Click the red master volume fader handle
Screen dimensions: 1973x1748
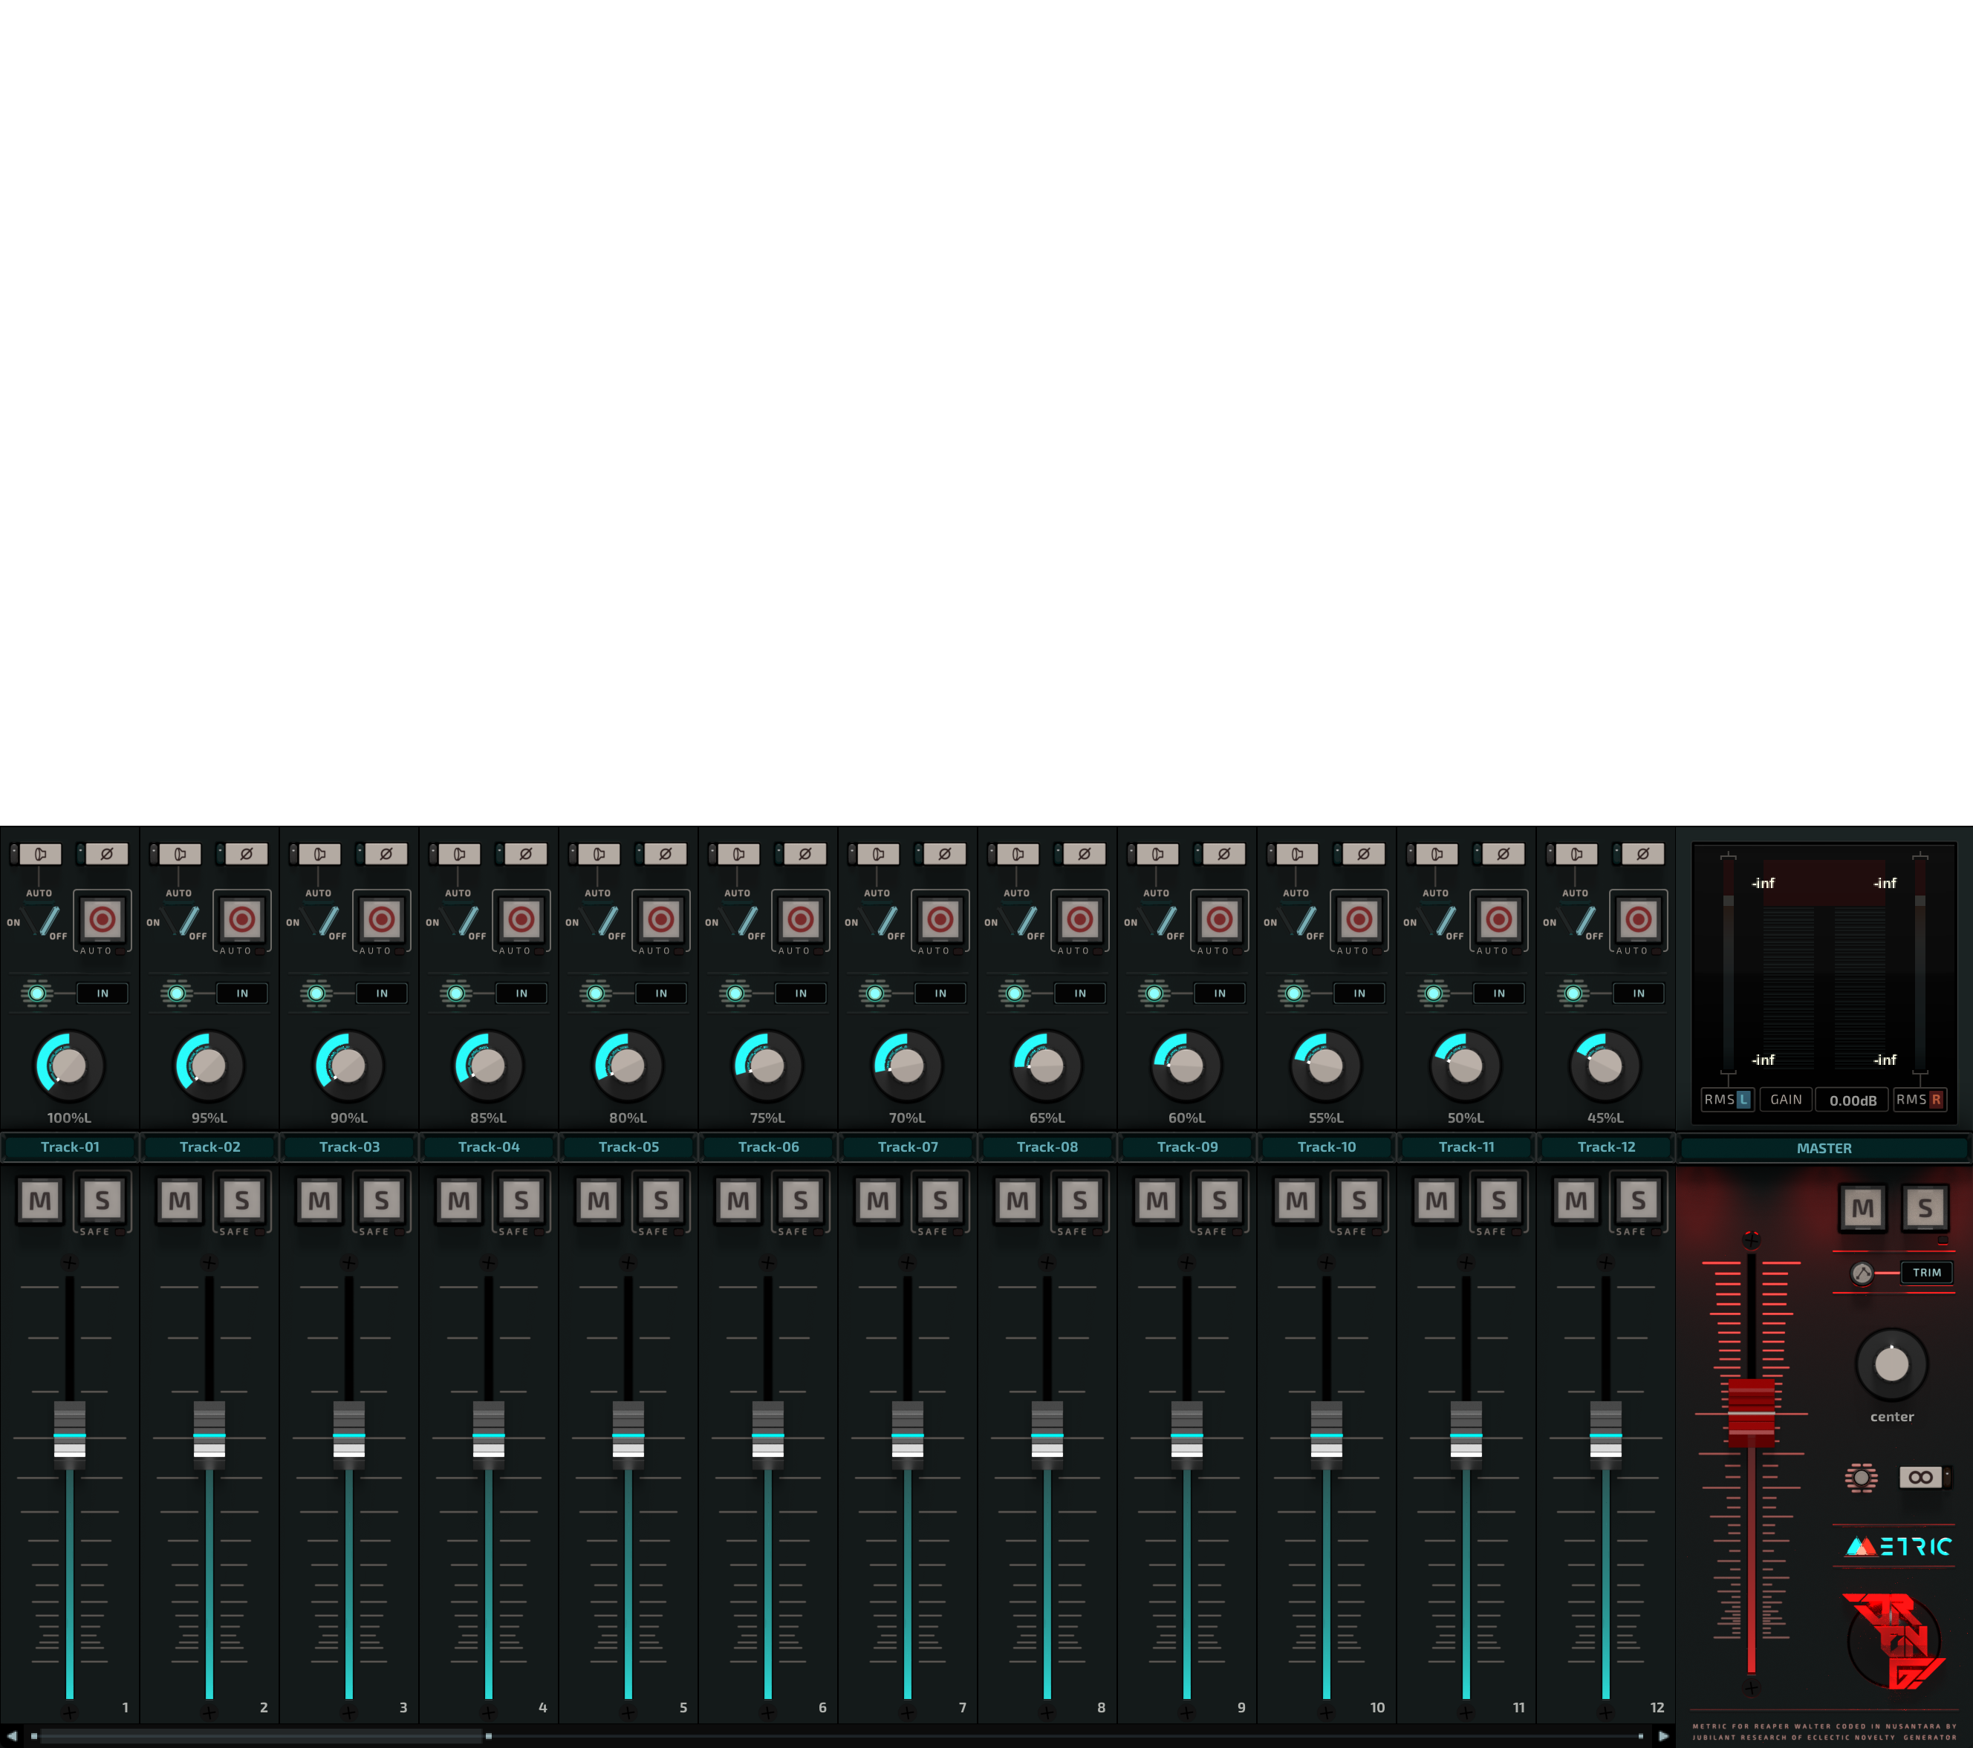(x=1751, y=1413)
